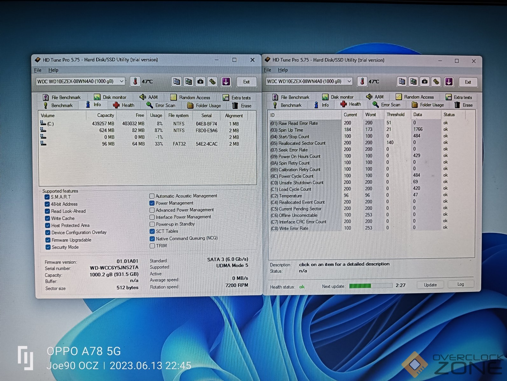Click Exit button in left window

[x=247, y=82]
